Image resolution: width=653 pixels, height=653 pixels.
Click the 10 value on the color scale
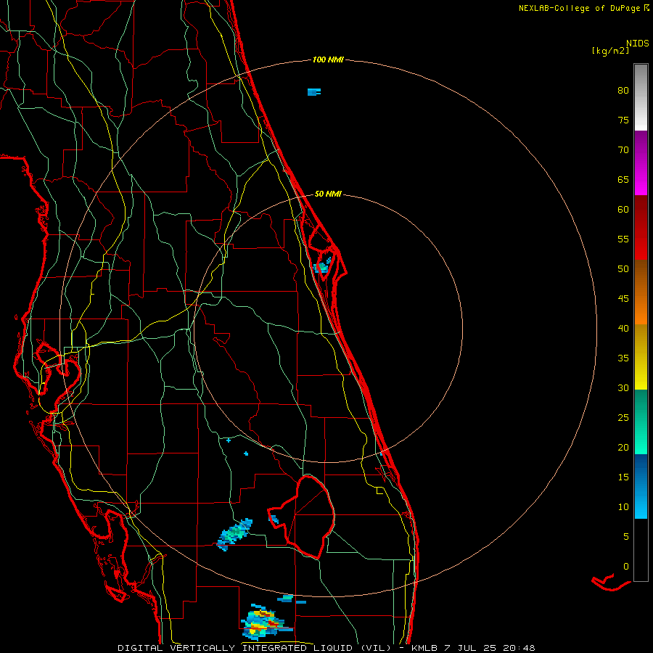click(x=623, y=507)
